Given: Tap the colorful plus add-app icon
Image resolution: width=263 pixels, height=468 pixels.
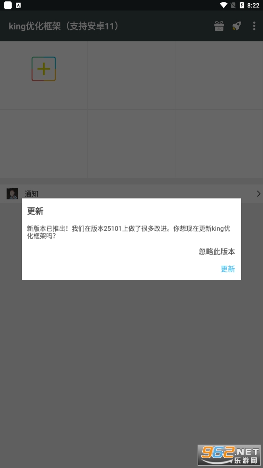Looking at the screenshot, I should tap(43, 69).
